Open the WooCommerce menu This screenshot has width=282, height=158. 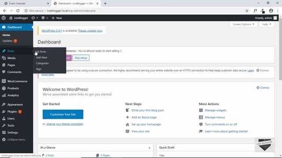(16, 81)
